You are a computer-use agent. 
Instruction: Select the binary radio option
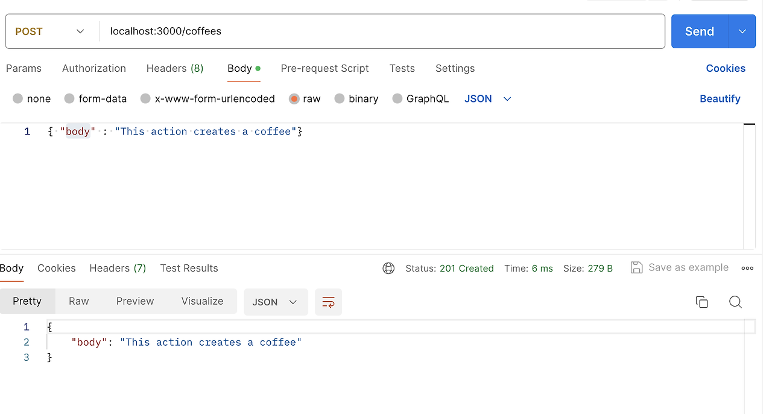(x=340, y=98)
